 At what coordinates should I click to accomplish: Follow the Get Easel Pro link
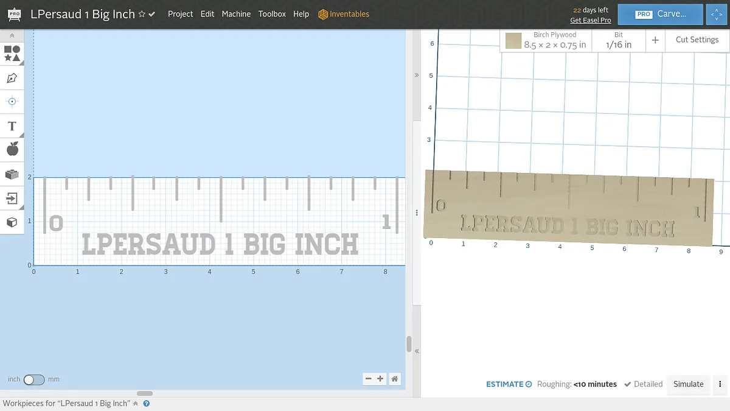[x=590, y=20]
